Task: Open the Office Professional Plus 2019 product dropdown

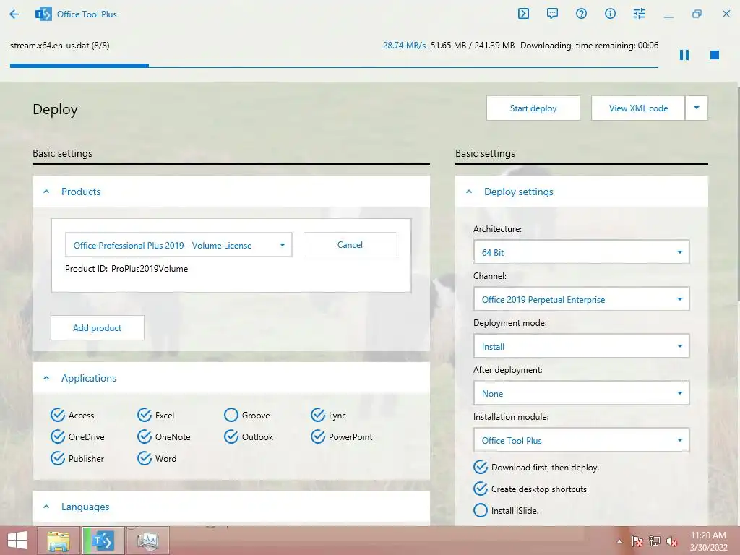Action: point(178,245)
